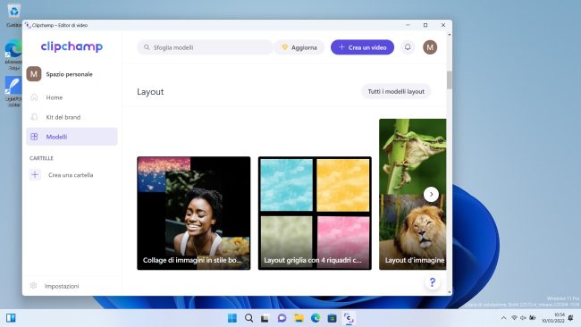Open Kit del brand section
Screen dimensions: 581x327
[x=72, y=117]
